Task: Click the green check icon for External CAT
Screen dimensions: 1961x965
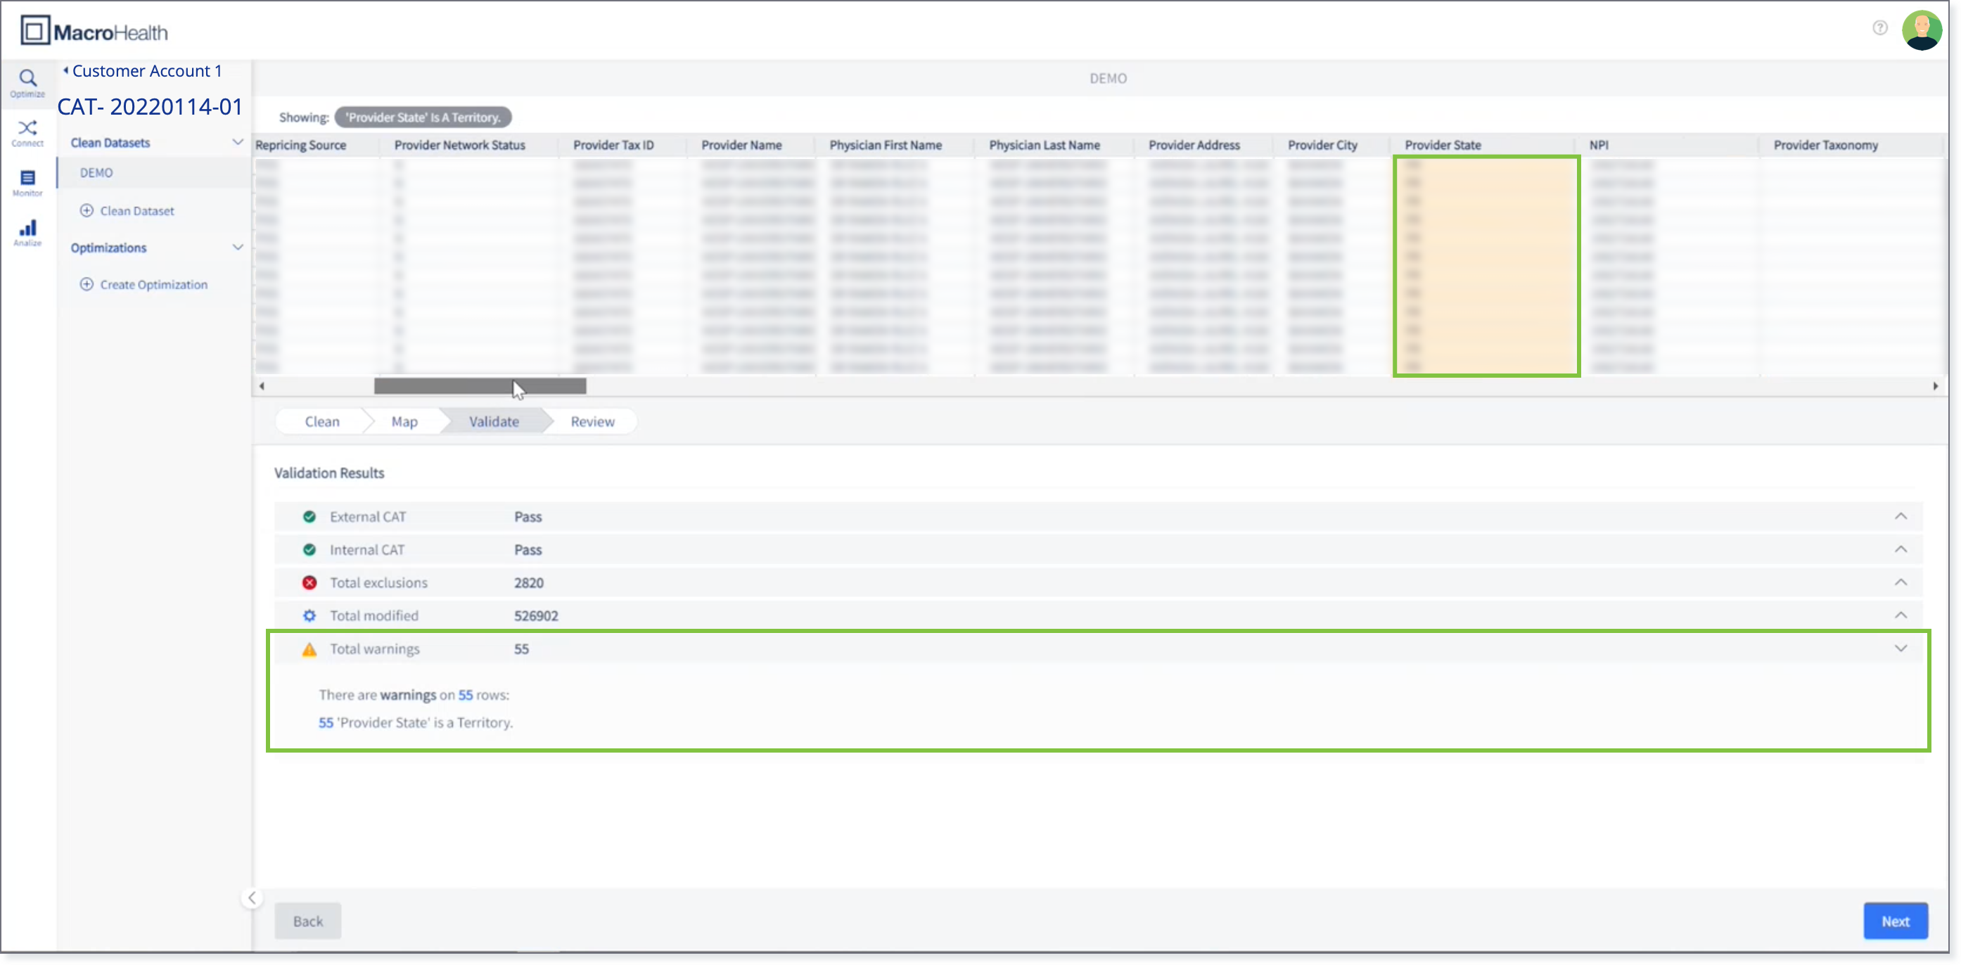Action: pos(309,517)
